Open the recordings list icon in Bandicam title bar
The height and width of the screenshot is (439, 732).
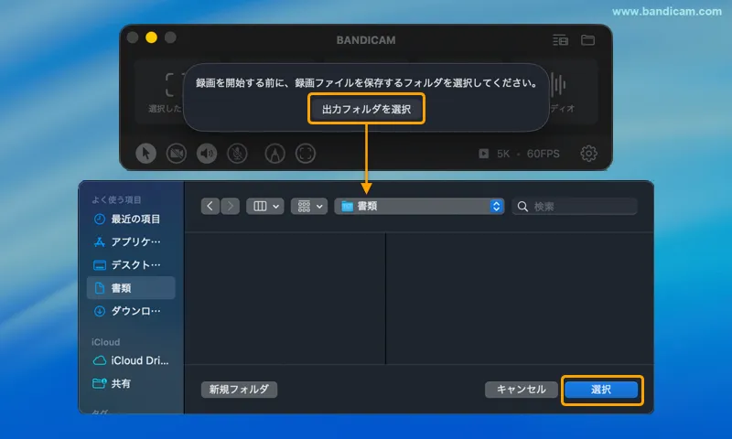(x=560, y=40)
